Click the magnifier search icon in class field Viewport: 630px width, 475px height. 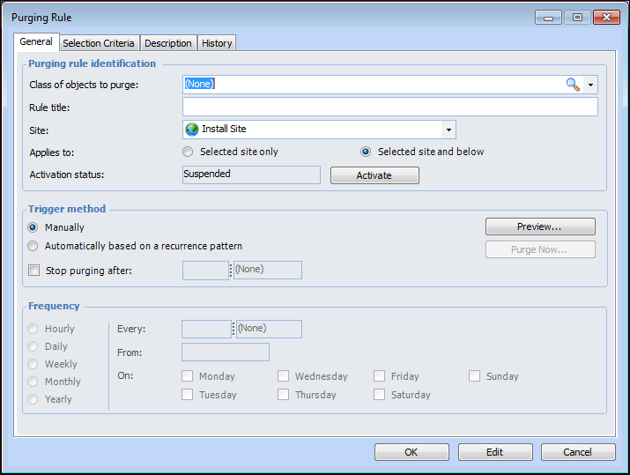pos(573,85)
